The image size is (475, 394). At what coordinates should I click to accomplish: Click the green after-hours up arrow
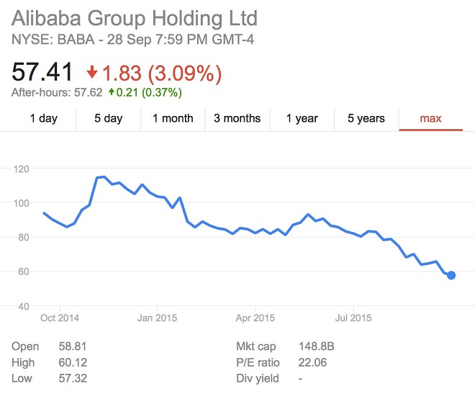tap(112, 92)
